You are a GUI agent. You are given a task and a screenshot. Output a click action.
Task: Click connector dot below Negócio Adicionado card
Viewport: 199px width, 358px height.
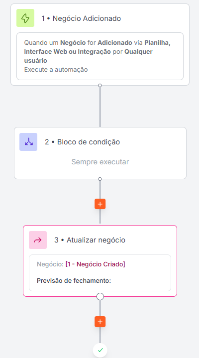click(x=99, y=85)
